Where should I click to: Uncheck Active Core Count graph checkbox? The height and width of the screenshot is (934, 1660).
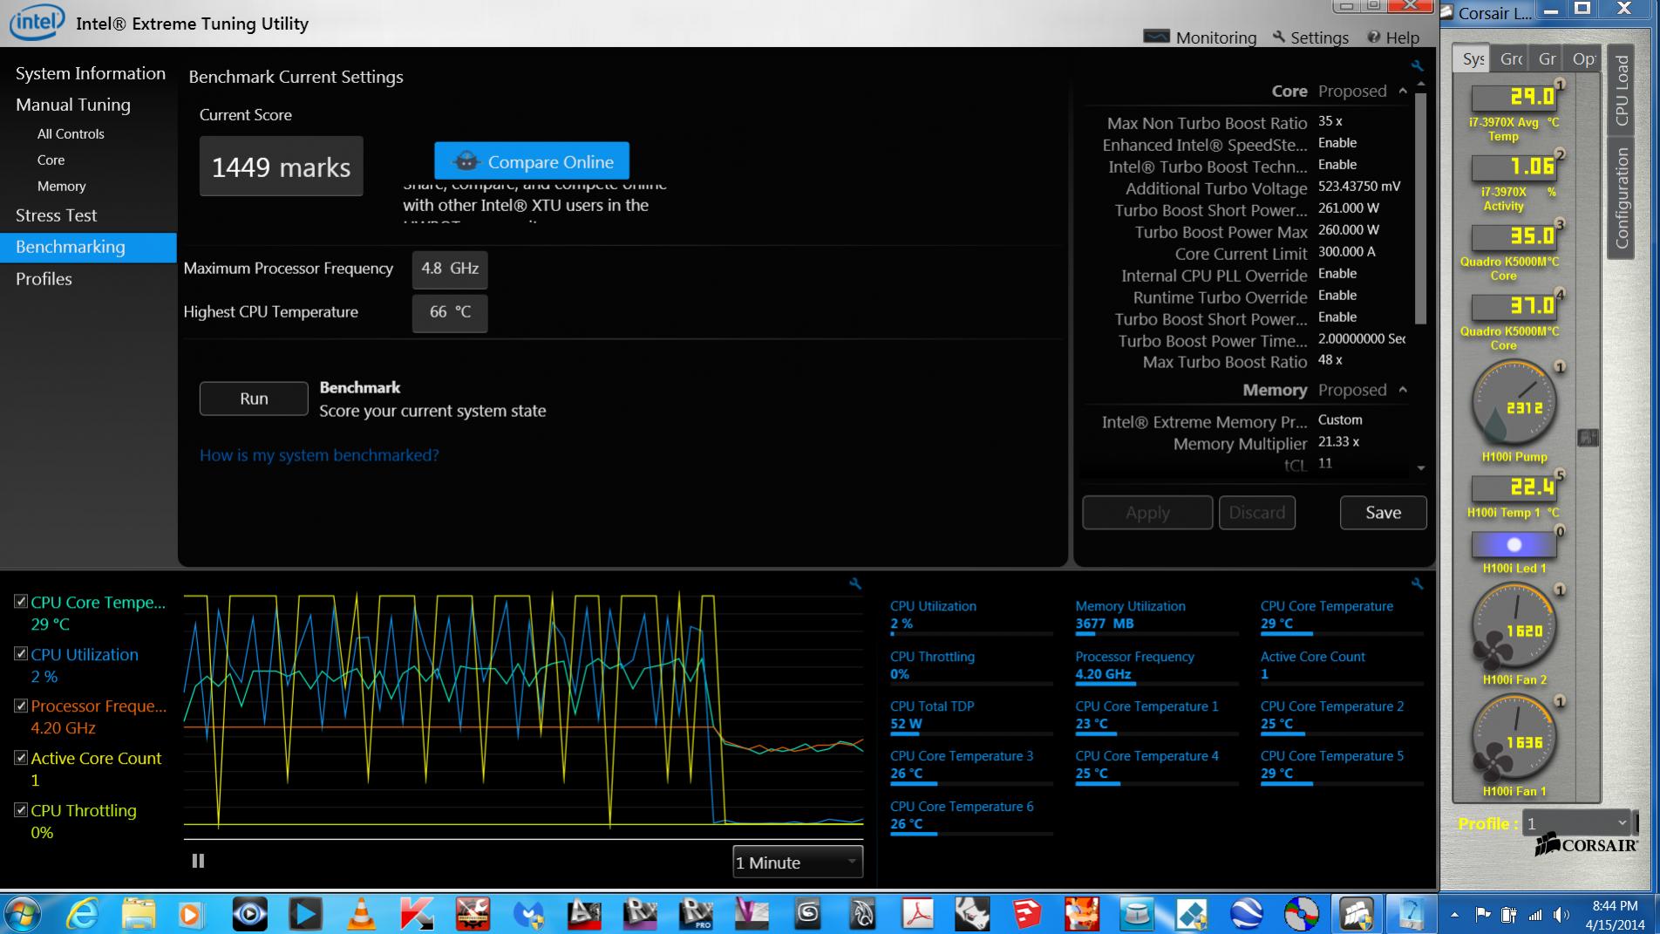(21, 757)
